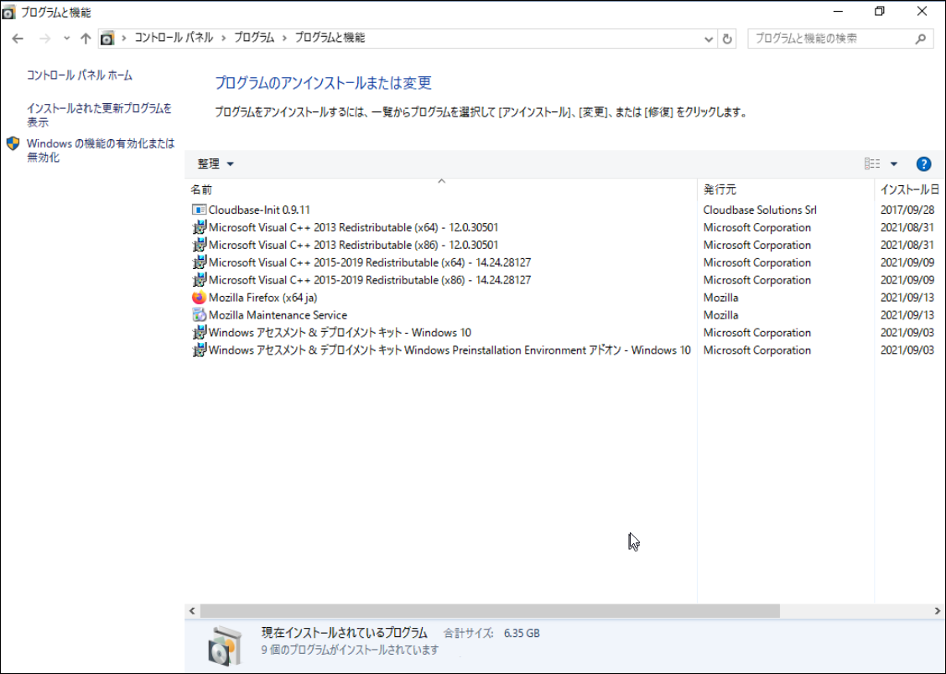This screenshot has height=674, width=946.
Task: Click the Control Panel icon in address bar
Action: pyautogui.click(x=107, y=39)
